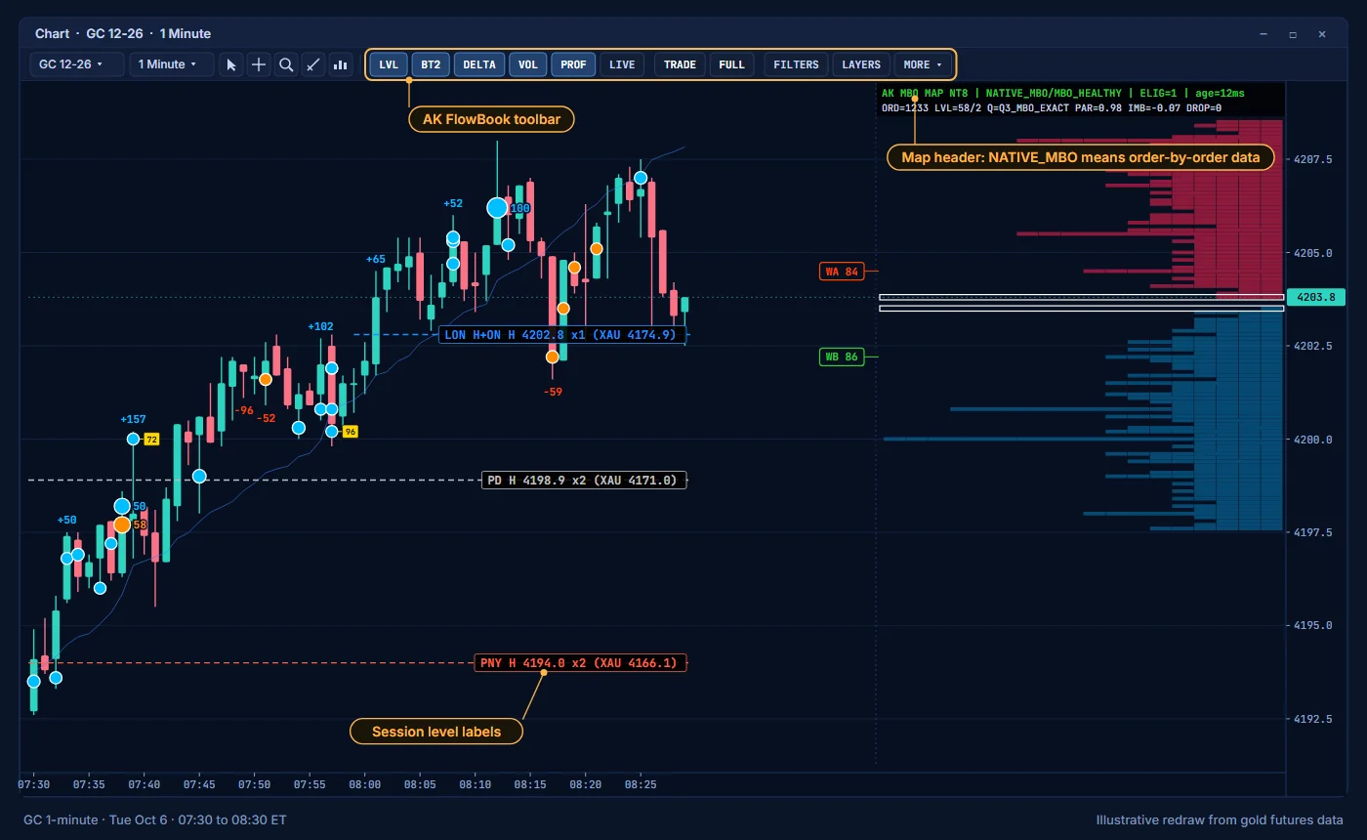Screen dimensions: 1367x840
Task: Click the +157 delta label
Action: click(x=134, y=420)
